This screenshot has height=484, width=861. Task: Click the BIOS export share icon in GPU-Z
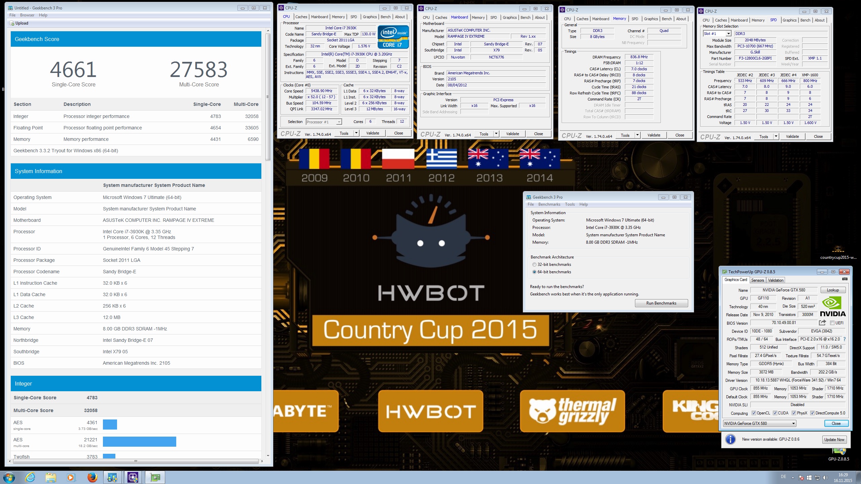pyautogui.click(x=822, y=323)
